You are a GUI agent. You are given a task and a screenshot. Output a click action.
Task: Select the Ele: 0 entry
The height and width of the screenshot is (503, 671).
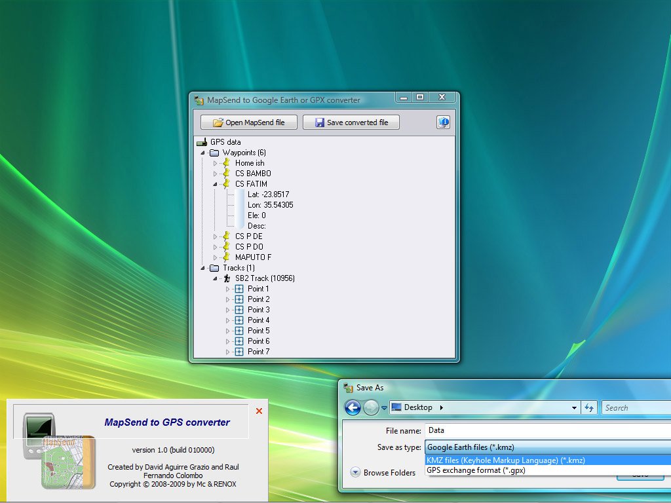[257, 215]
